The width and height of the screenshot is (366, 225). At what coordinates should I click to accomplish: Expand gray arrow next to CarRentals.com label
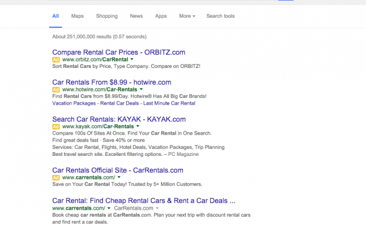click(157, 208)
